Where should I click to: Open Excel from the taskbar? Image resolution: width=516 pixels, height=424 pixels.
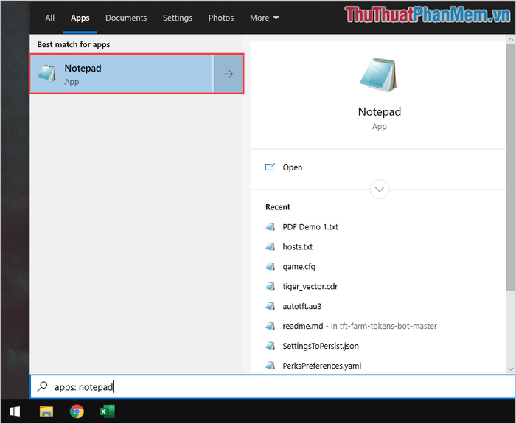107,411
